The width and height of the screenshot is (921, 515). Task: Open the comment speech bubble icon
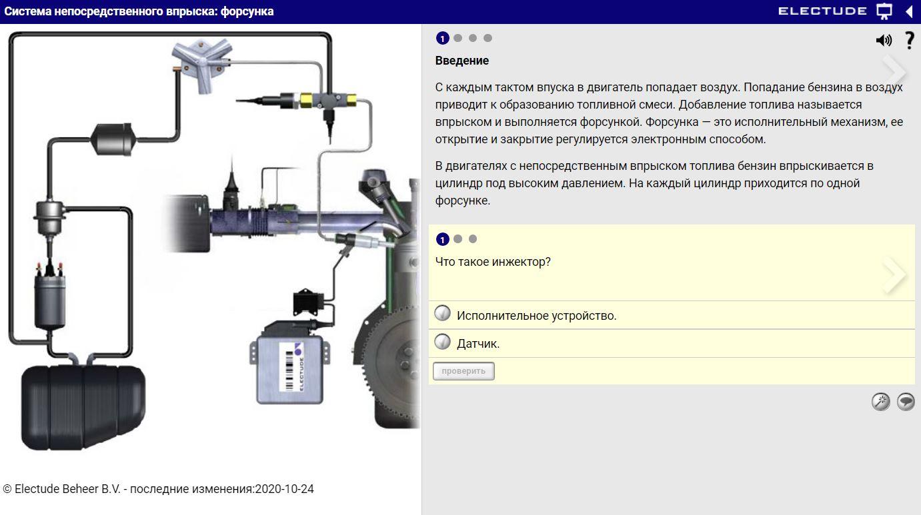point(906,402)
